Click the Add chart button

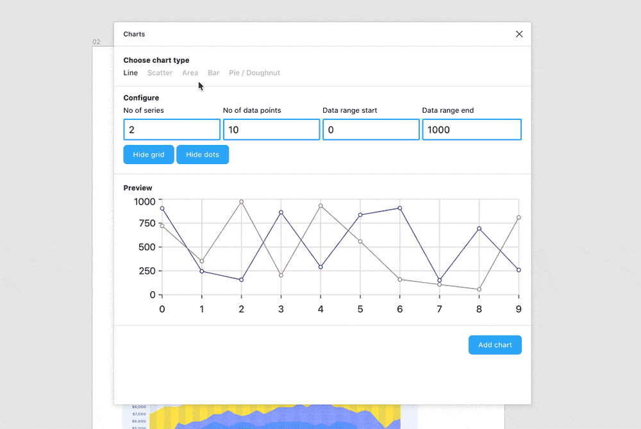tap(495, 345)
